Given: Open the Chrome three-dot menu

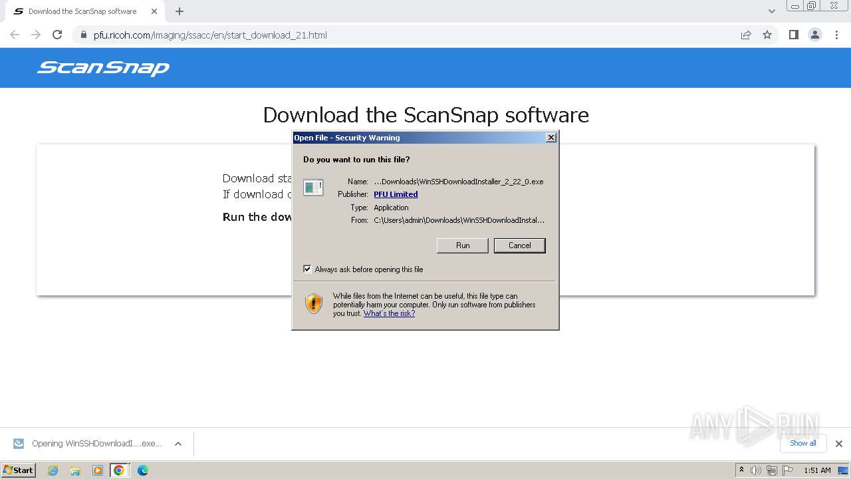Looking at the screenshot, I should pyautogui.click(x=837, y=35).
